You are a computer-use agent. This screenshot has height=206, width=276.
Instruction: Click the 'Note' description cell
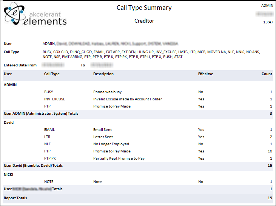point(97,182)
